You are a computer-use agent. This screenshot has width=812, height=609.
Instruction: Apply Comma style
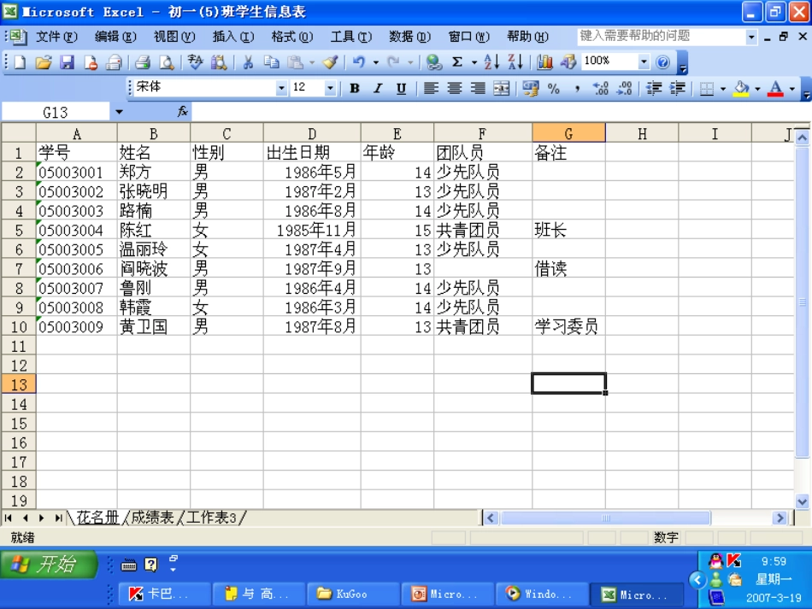[578, 89]
